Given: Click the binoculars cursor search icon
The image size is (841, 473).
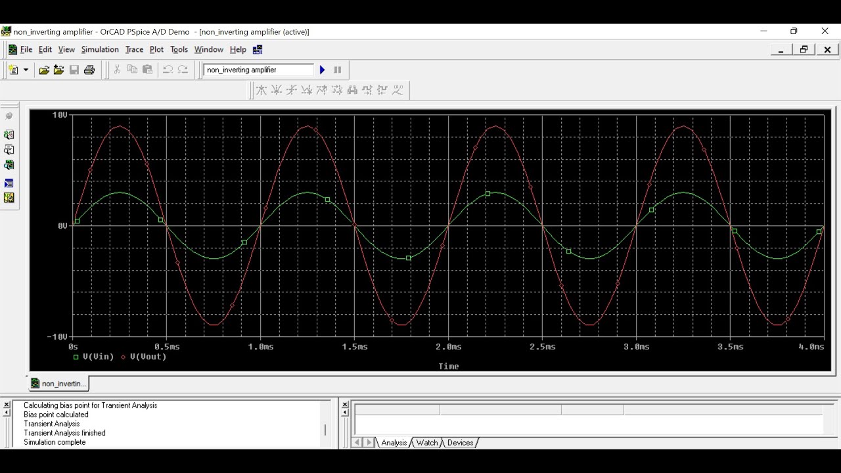Looking at the screenshot, I should point(352,90).
